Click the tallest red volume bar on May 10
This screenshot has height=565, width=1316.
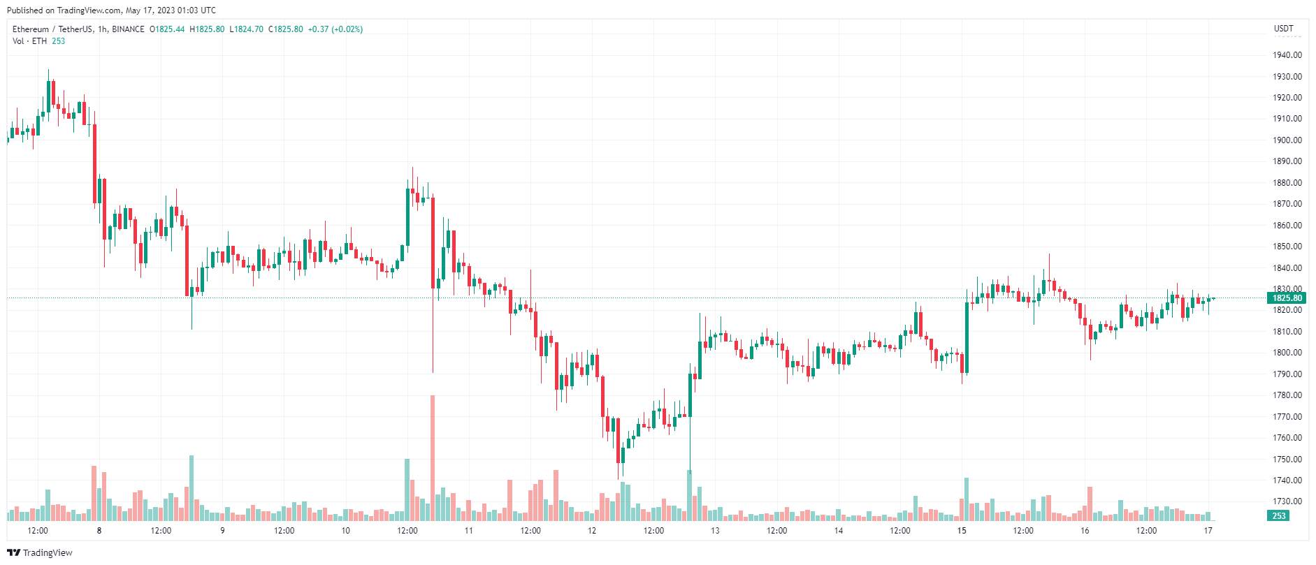pyautogui.click(x=433, y=458)
